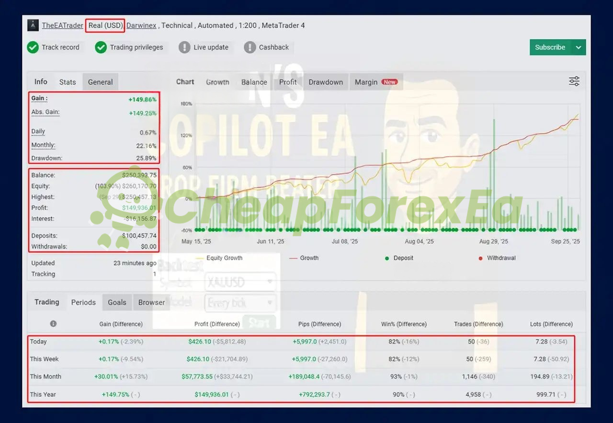Select the Chart tab
Screen dimensions: 613x423
pyautogui.click(x=185, y=81)
